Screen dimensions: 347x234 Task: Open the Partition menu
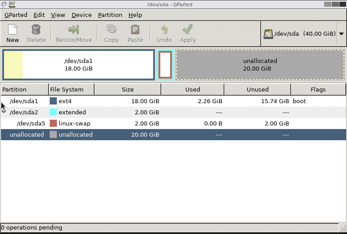(110, 15)
